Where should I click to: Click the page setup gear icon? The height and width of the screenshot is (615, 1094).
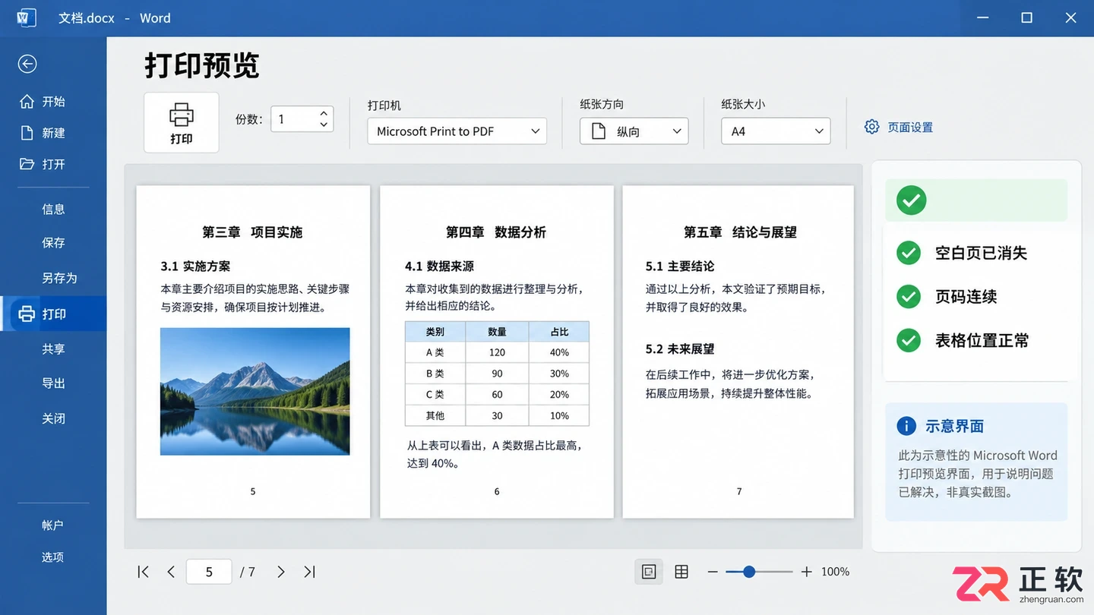click(872, 127)
